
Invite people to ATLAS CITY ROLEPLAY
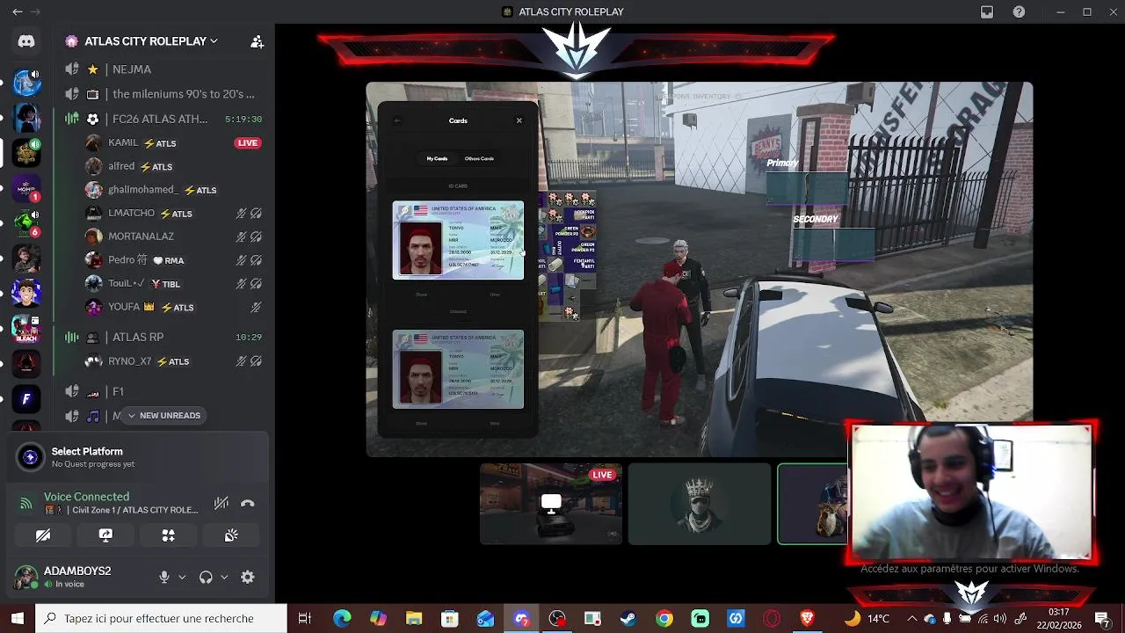tap(257, 41)
